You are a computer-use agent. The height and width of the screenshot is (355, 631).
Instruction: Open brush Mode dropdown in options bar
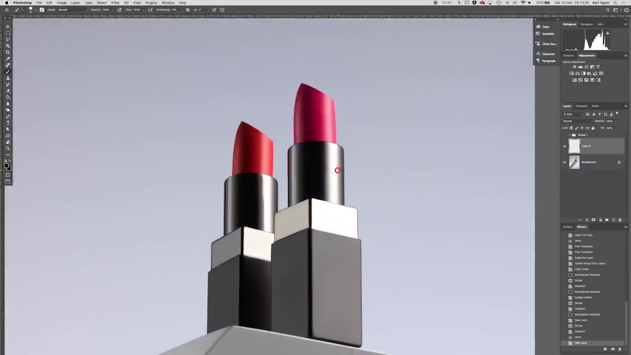click(x=73, y=9)
